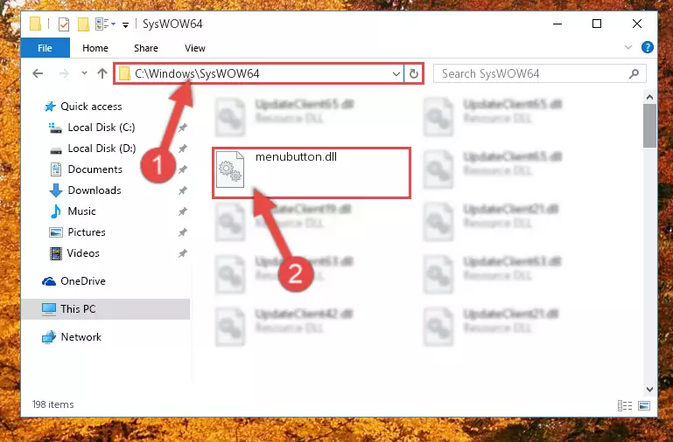
Task: Click the pin icon beside Pictures
Action: click(x=183, y=232)
